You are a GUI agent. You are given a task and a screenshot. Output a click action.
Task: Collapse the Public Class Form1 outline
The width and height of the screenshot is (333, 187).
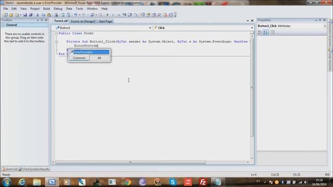click(x=57, y=33)
